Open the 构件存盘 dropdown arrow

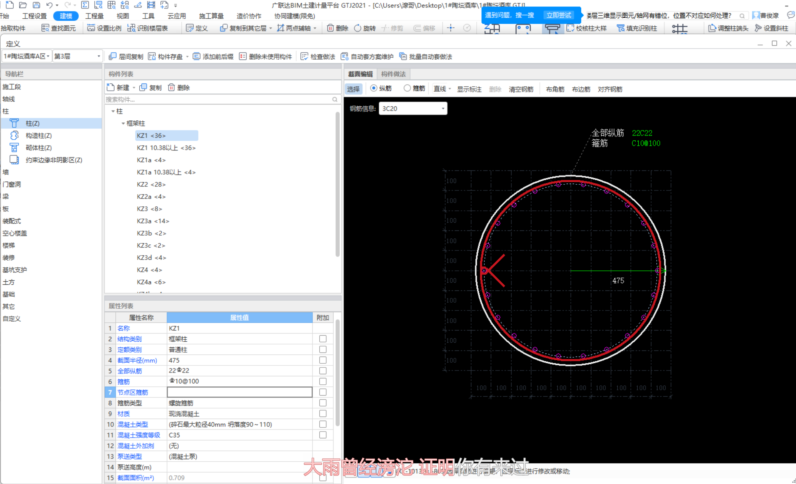187,57
